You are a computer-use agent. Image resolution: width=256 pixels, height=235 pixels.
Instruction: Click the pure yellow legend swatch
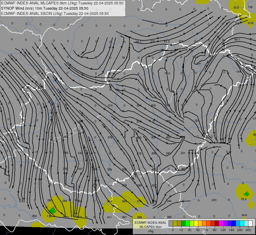(x=196, y=224)
